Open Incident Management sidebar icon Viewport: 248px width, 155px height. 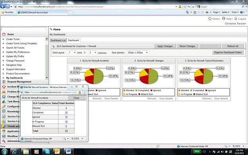pos(4,86)
